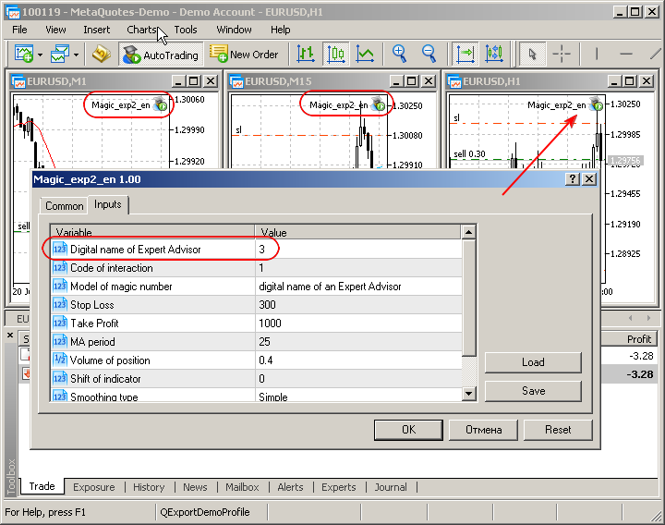Select the cursor arrow tool
Image resolution: width=665 pixels, height=525 pixels.
click(x=532, y=54)
